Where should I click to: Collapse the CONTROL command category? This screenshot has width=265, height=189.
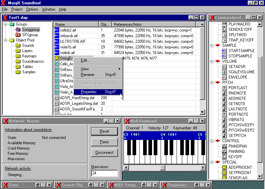[x=212, y=141]
